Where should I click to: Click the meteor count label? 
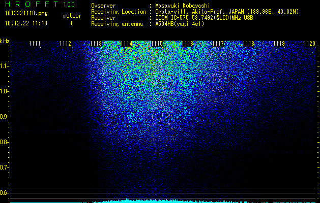click(x=72, y=16)
